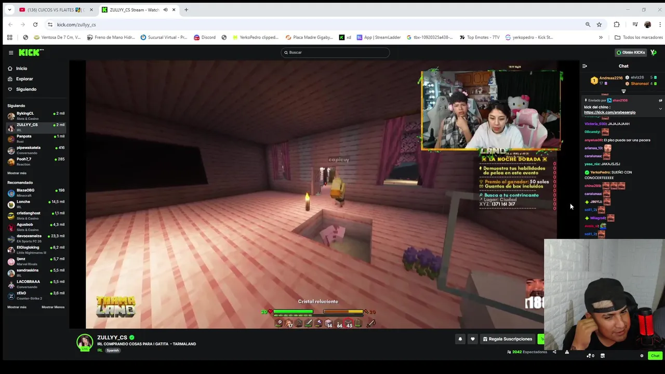Open the tab search dropdown

click(9, 10)
